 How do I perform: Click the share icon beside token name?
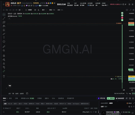coord(45,3)
